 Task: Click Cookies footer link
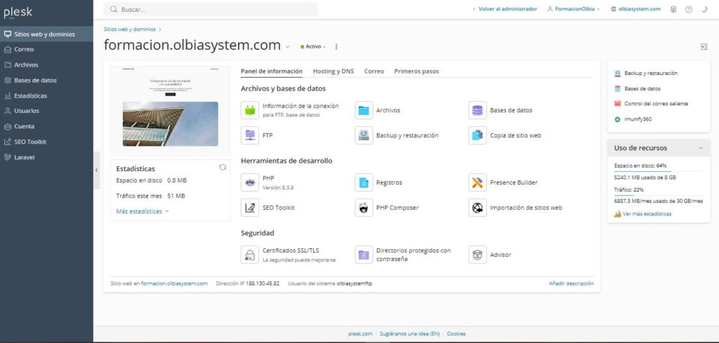(456, 334)
